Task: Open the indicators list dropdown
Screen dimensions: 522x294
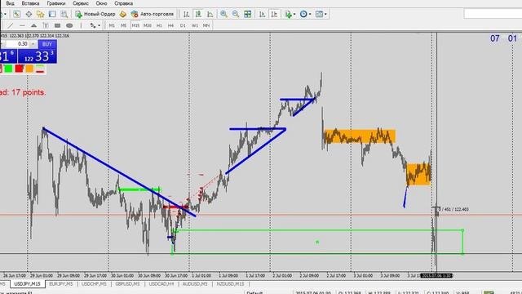Action: pyautogui.click(x=290, y=14)
